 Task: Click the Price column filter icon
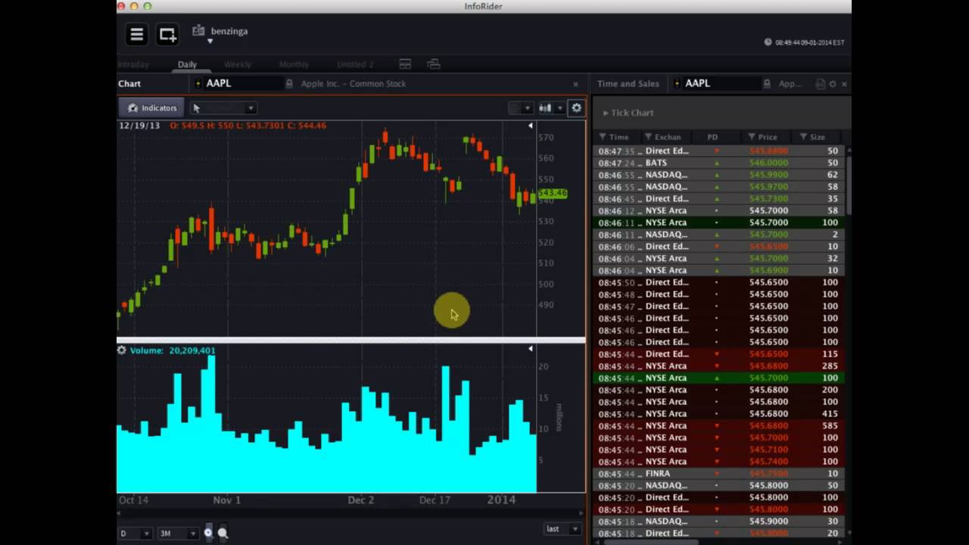point(751,137)
